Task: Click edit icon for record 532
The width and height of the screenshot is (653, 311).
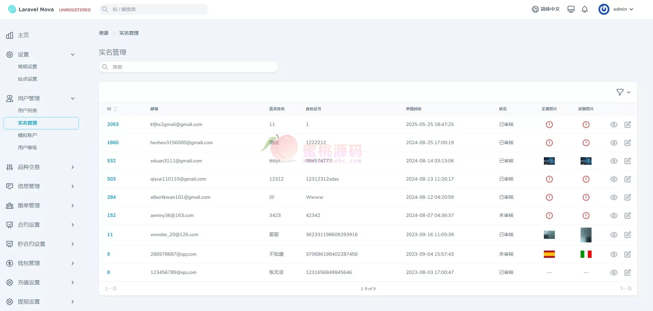Action: click(628, 161)
